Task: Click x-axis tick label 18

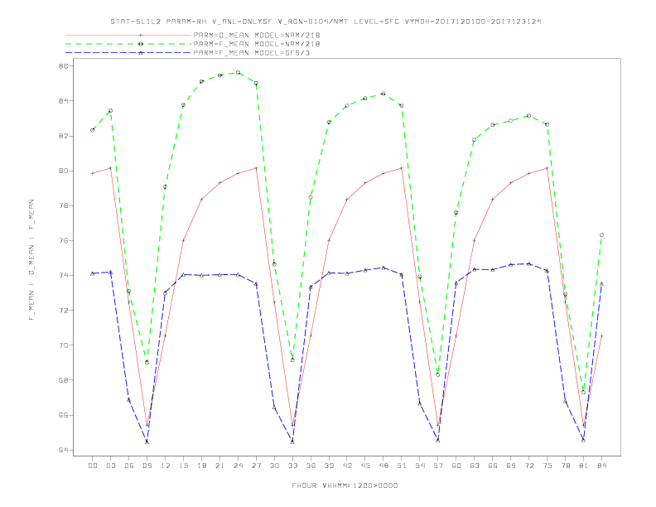Action: (201, 466)
